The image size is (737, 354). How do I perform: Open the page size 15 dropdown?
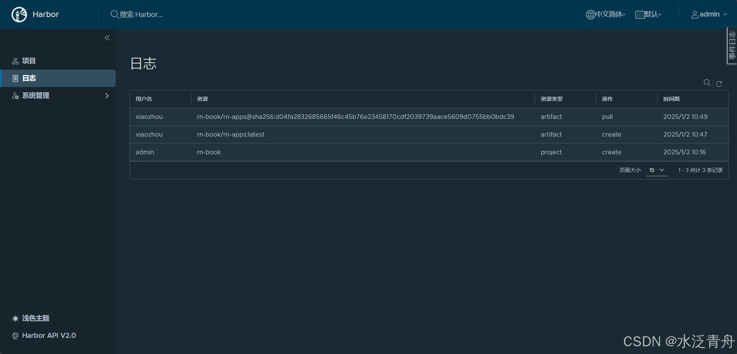(656, 170)
